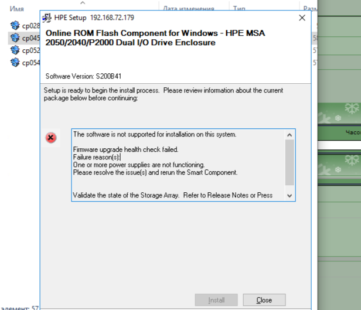The width and height of the screenshot is (361, 310).
Task: Click the red error icon
Action: click(x=51, y=138)
